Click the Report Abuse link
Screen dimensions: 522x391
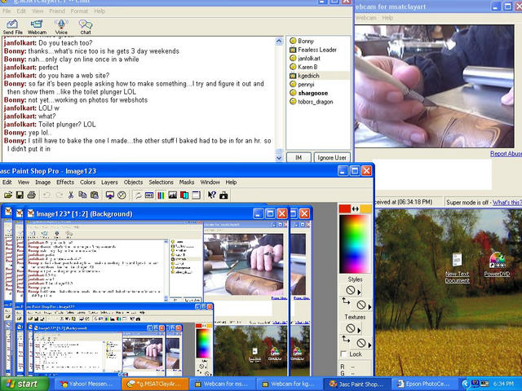pyautogui.click(x=506, y=154)
